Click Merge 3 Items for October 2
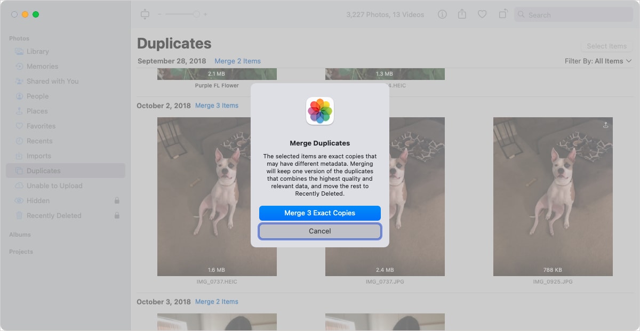Viewport: 640px width, 331px height. click(217, 106)
